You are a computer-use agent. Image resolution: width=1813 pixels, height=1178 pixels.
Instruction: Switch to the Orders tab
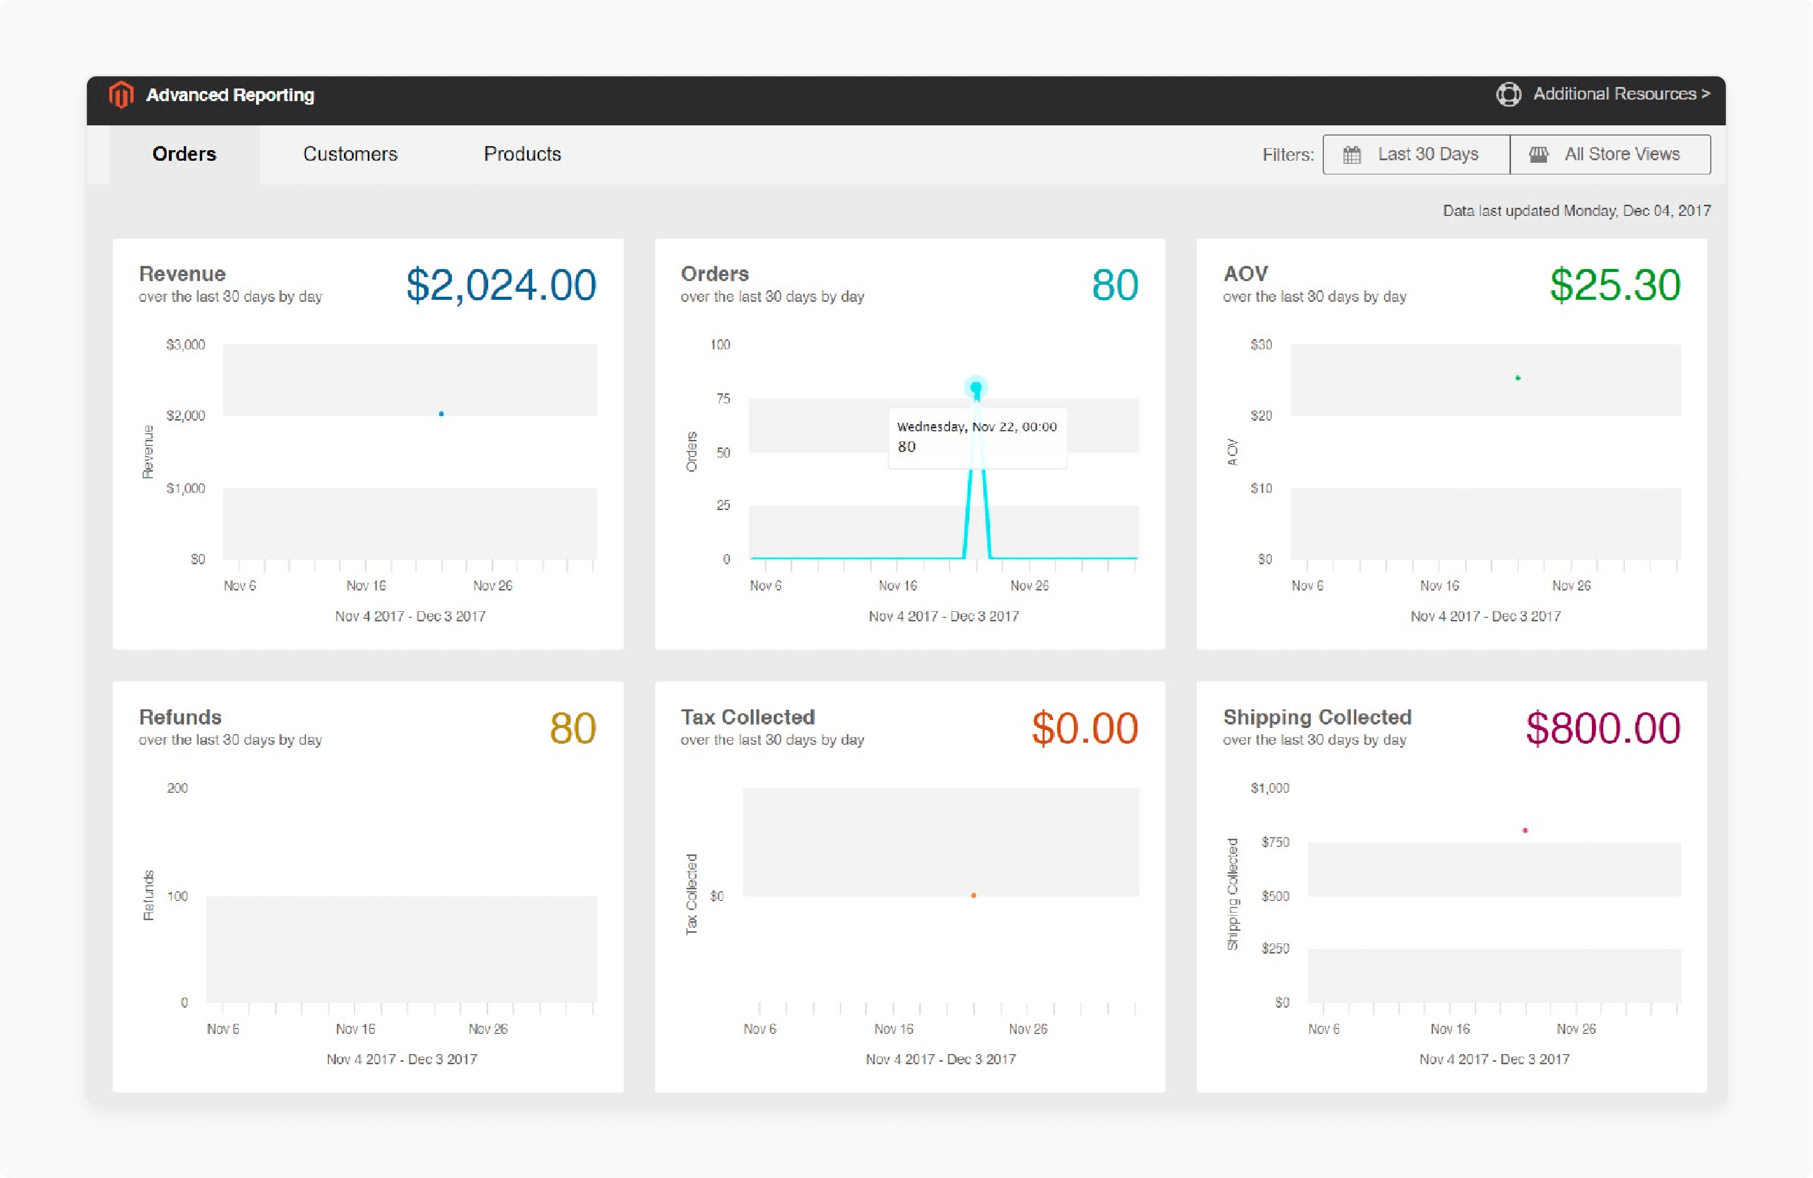(x=184, y=154)
